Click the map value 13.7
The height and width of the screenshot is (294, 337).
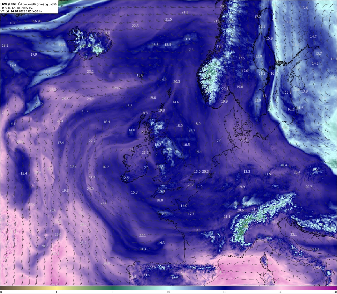[x=192, y=131]
